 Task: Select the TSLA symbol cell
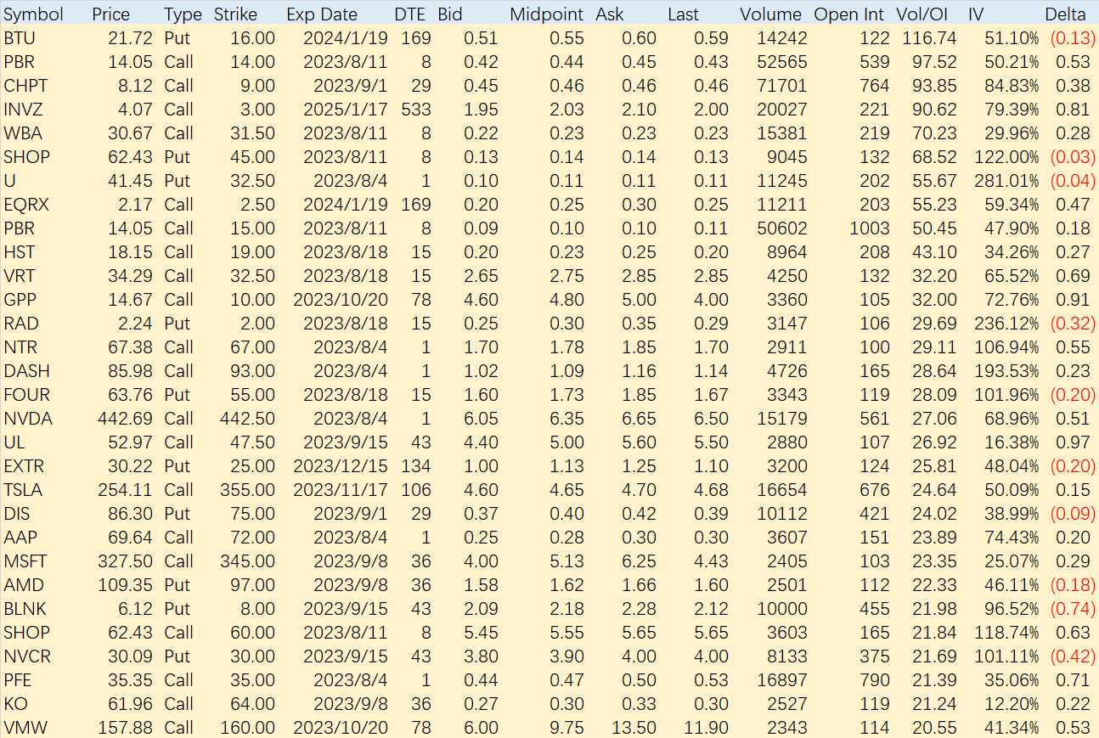point(23,490)
